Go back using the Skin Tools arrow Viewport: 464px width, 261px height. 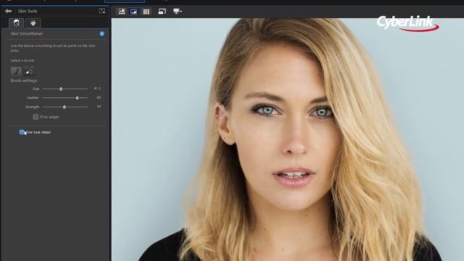pyautogui.click(x=8, y=11)
